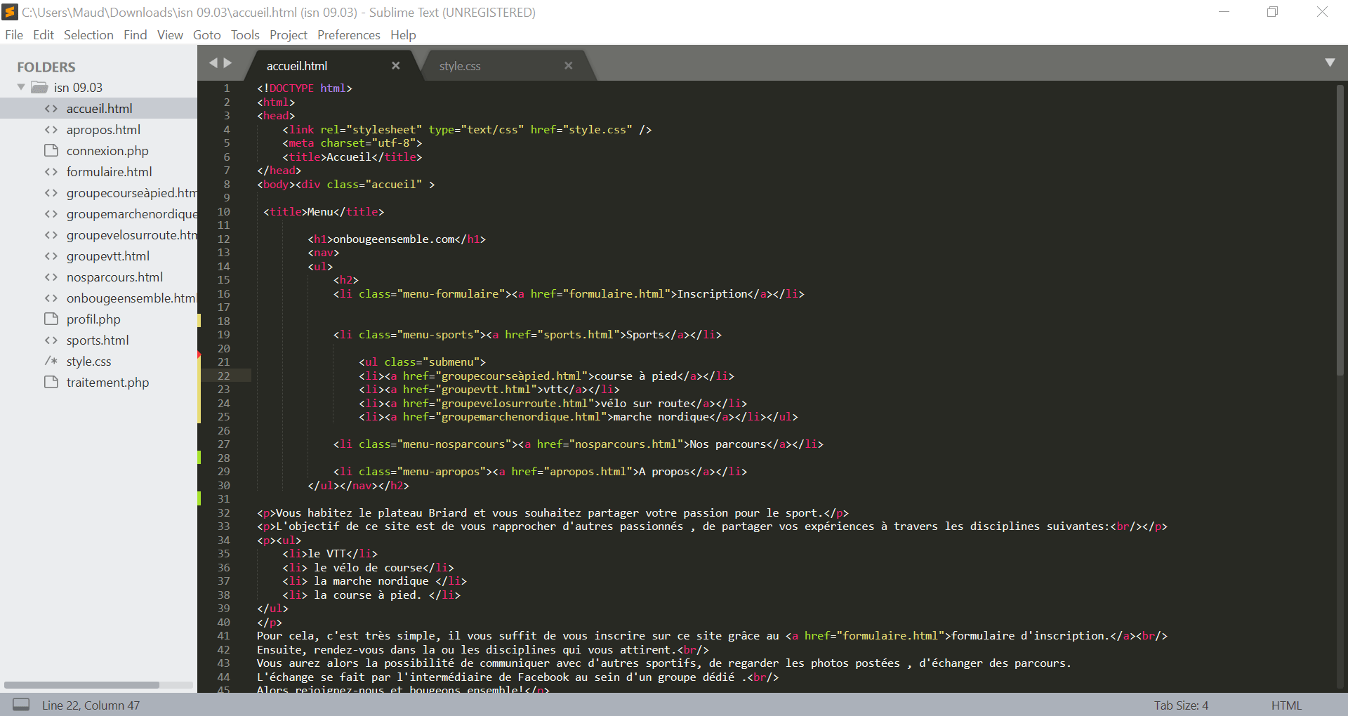Click the previous tab left arrow
This screenshot has height=716, width=1348.
click(x=213, y=63)
